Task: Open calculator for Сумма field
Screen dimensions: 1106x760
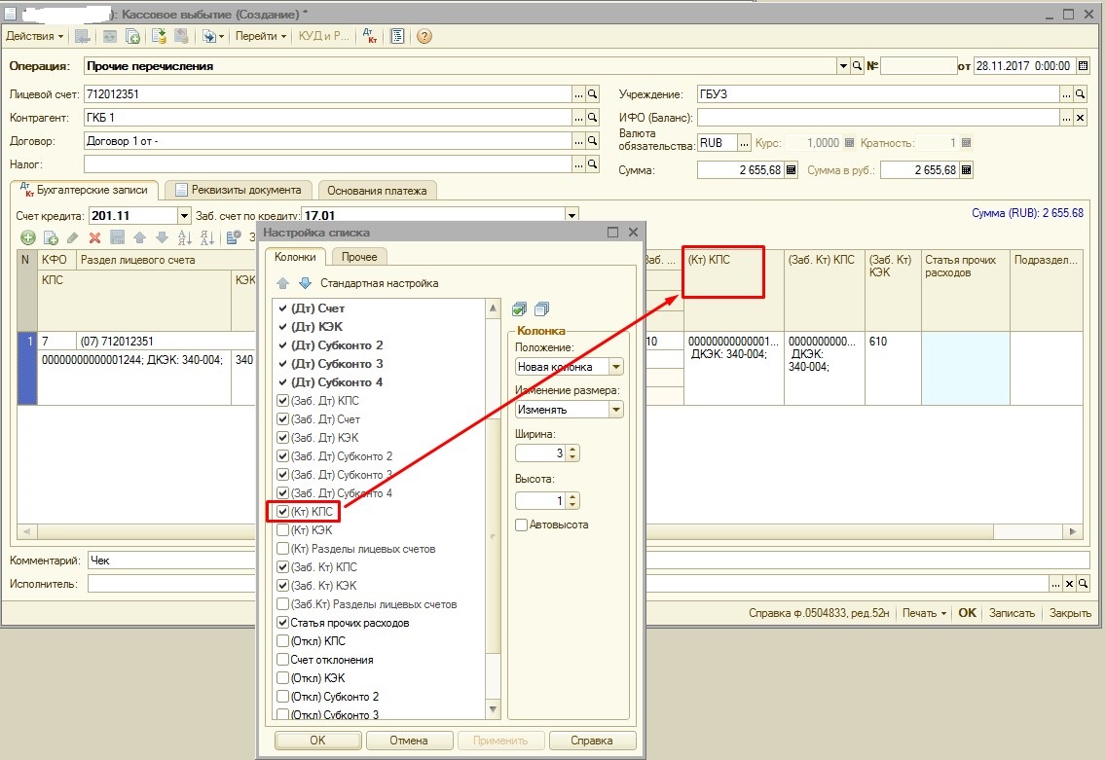Action: (x=791, y=170)
